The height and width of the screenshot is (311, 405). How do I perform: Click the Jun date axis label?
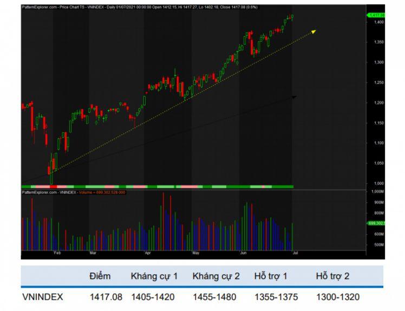point(243,253)
